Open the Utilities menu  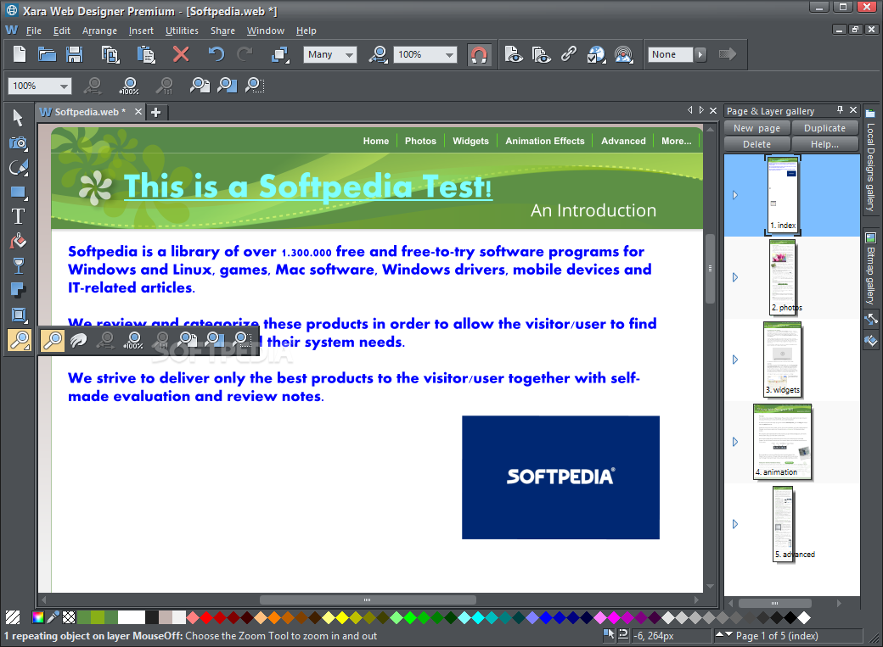pyautogui.click(x=182, y=31)
